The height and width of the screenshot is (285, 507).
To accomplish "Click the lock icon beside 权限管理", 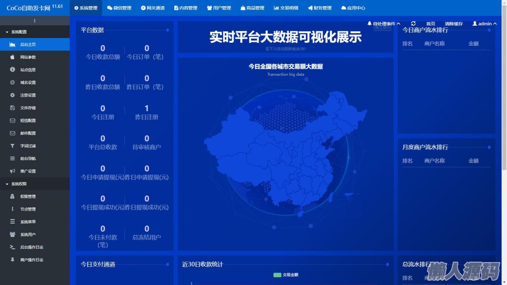I will click(x=12, y=196).
